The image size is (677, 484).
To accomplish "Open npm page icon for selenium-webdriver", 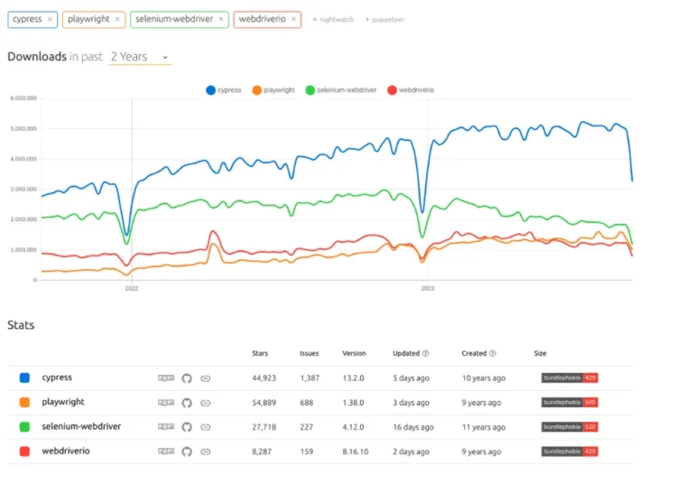I will pyautogui.click(x=166, y=427).
